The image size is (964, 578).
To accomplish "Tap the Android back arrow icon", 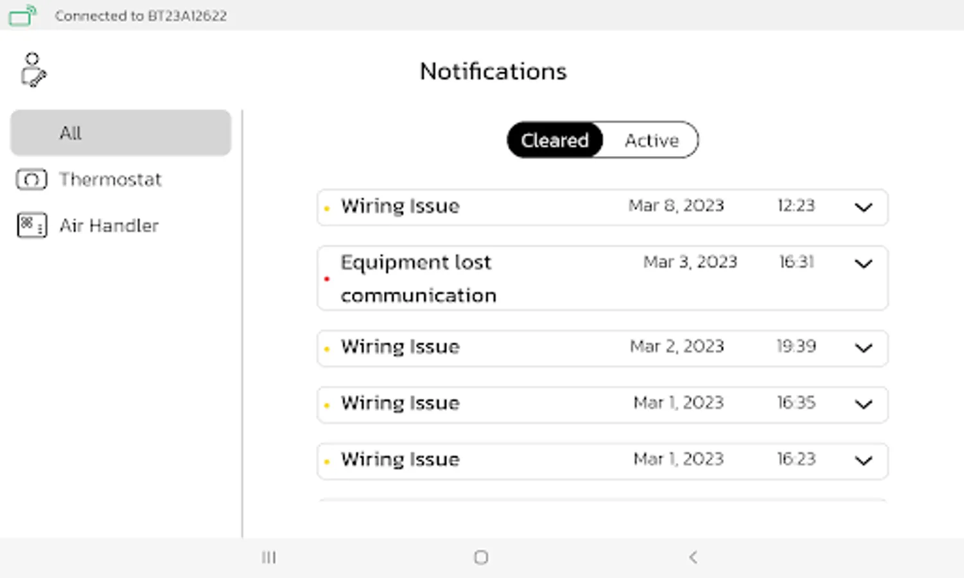I will 692,557.
